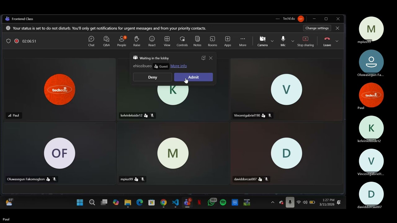Pop out the lobby notification

203,58
